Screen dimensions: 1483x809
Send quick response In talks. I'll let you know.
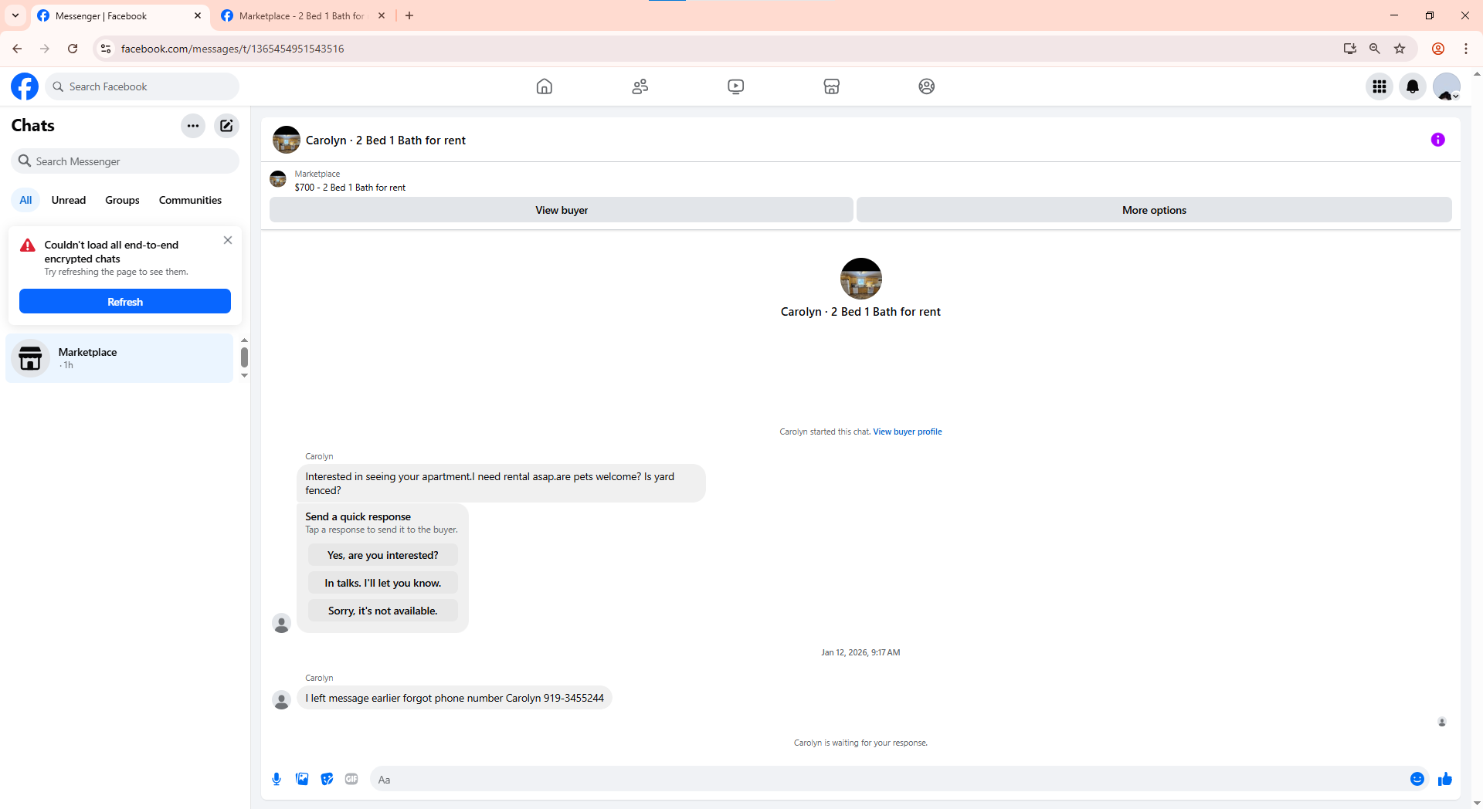click(x=383, y=583)
